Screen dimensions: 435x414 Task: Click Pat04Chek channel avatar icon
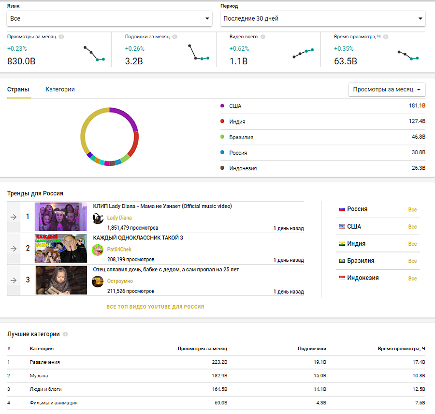pyautogui.click(x=98, y=250)
